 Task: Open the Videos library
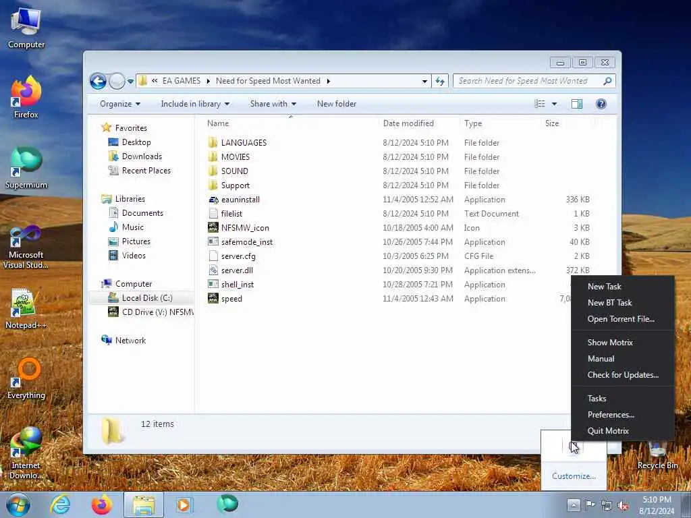coord(134,256)
